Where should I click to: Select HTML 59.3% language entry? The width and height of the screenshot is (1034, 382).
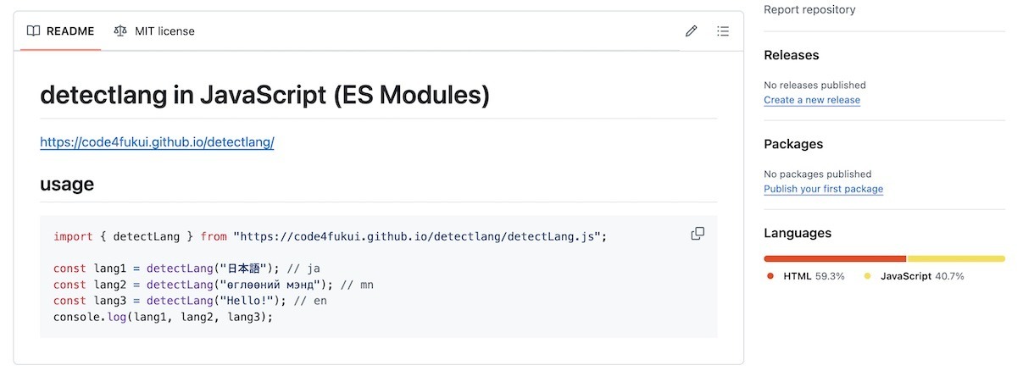point(806,276)
